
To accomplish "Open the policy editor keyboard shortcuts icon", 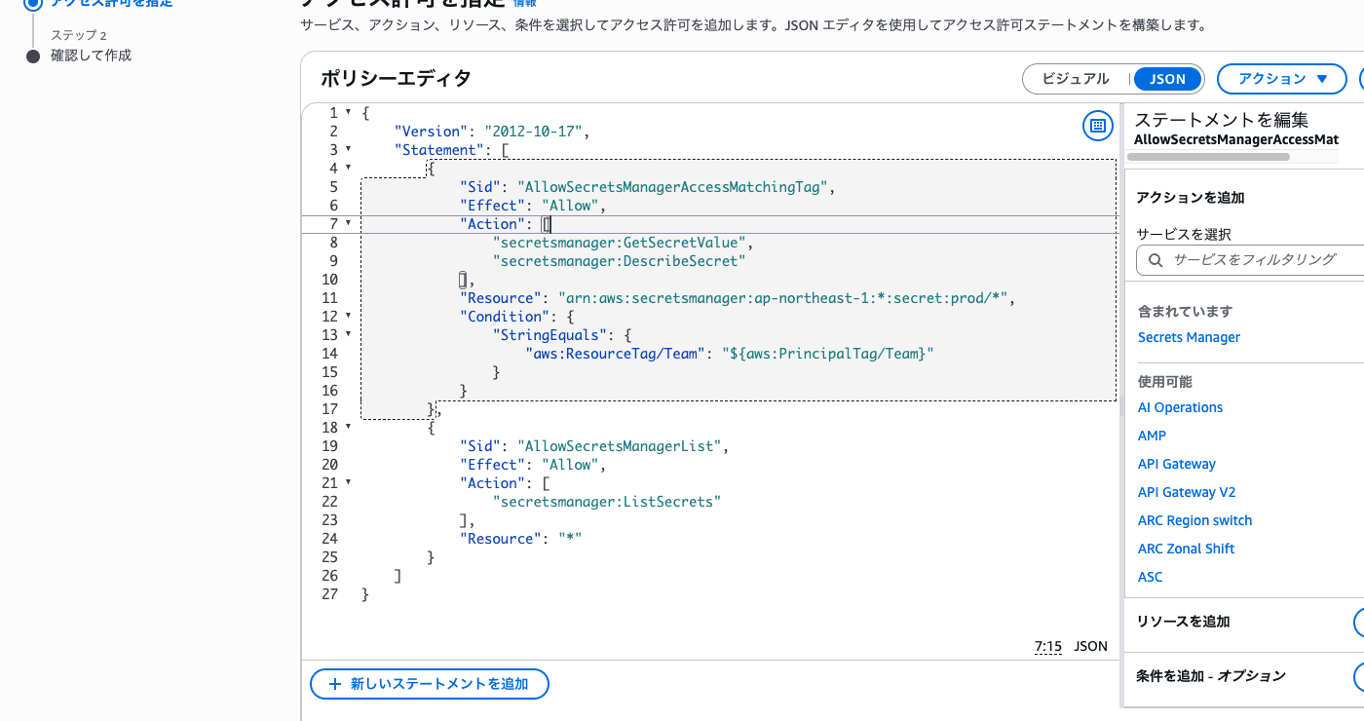I will pos(1098,126).
